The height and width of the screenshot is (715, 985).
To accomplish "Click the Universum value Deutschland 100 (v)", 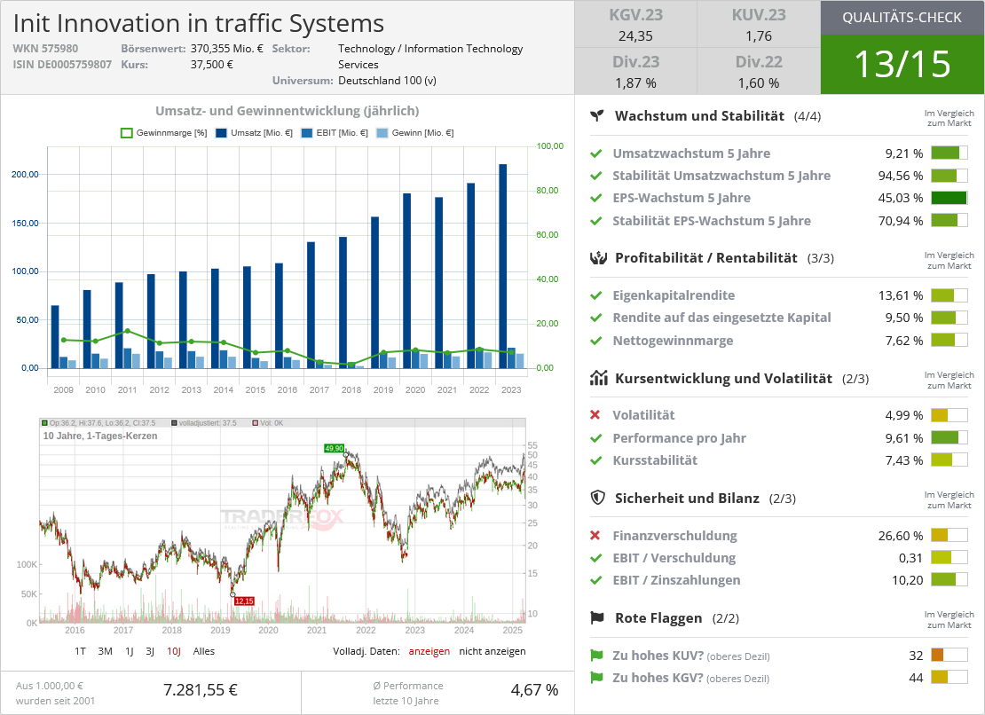I will (387, 81).
